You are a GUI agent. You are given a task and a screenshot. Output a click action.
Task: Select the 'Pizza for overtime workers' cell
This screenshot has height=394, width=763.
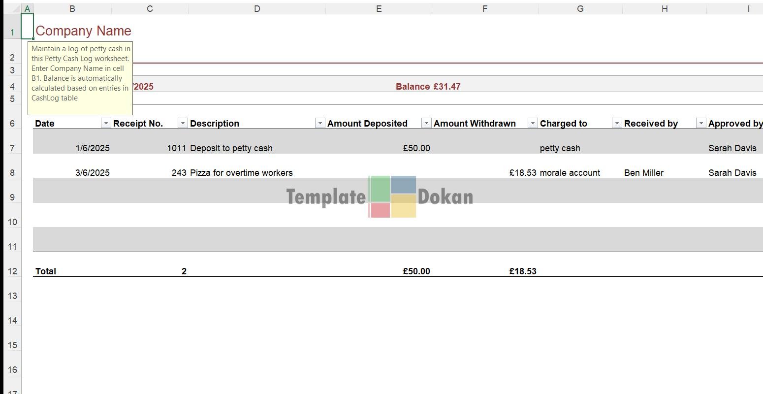coord(241,173)
